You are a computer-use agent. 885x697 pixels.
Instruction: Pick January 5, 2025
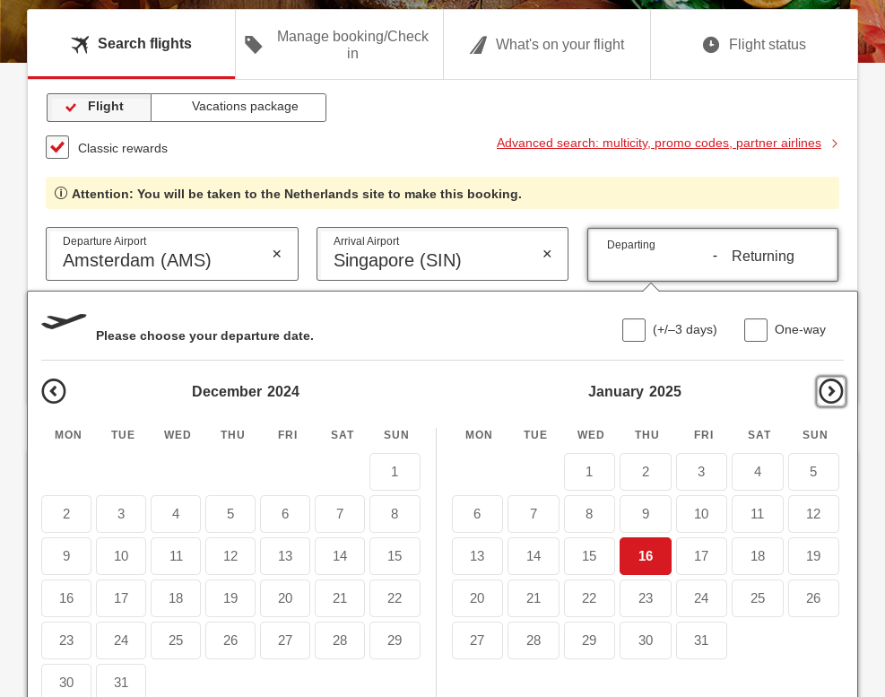click(813, 472)
